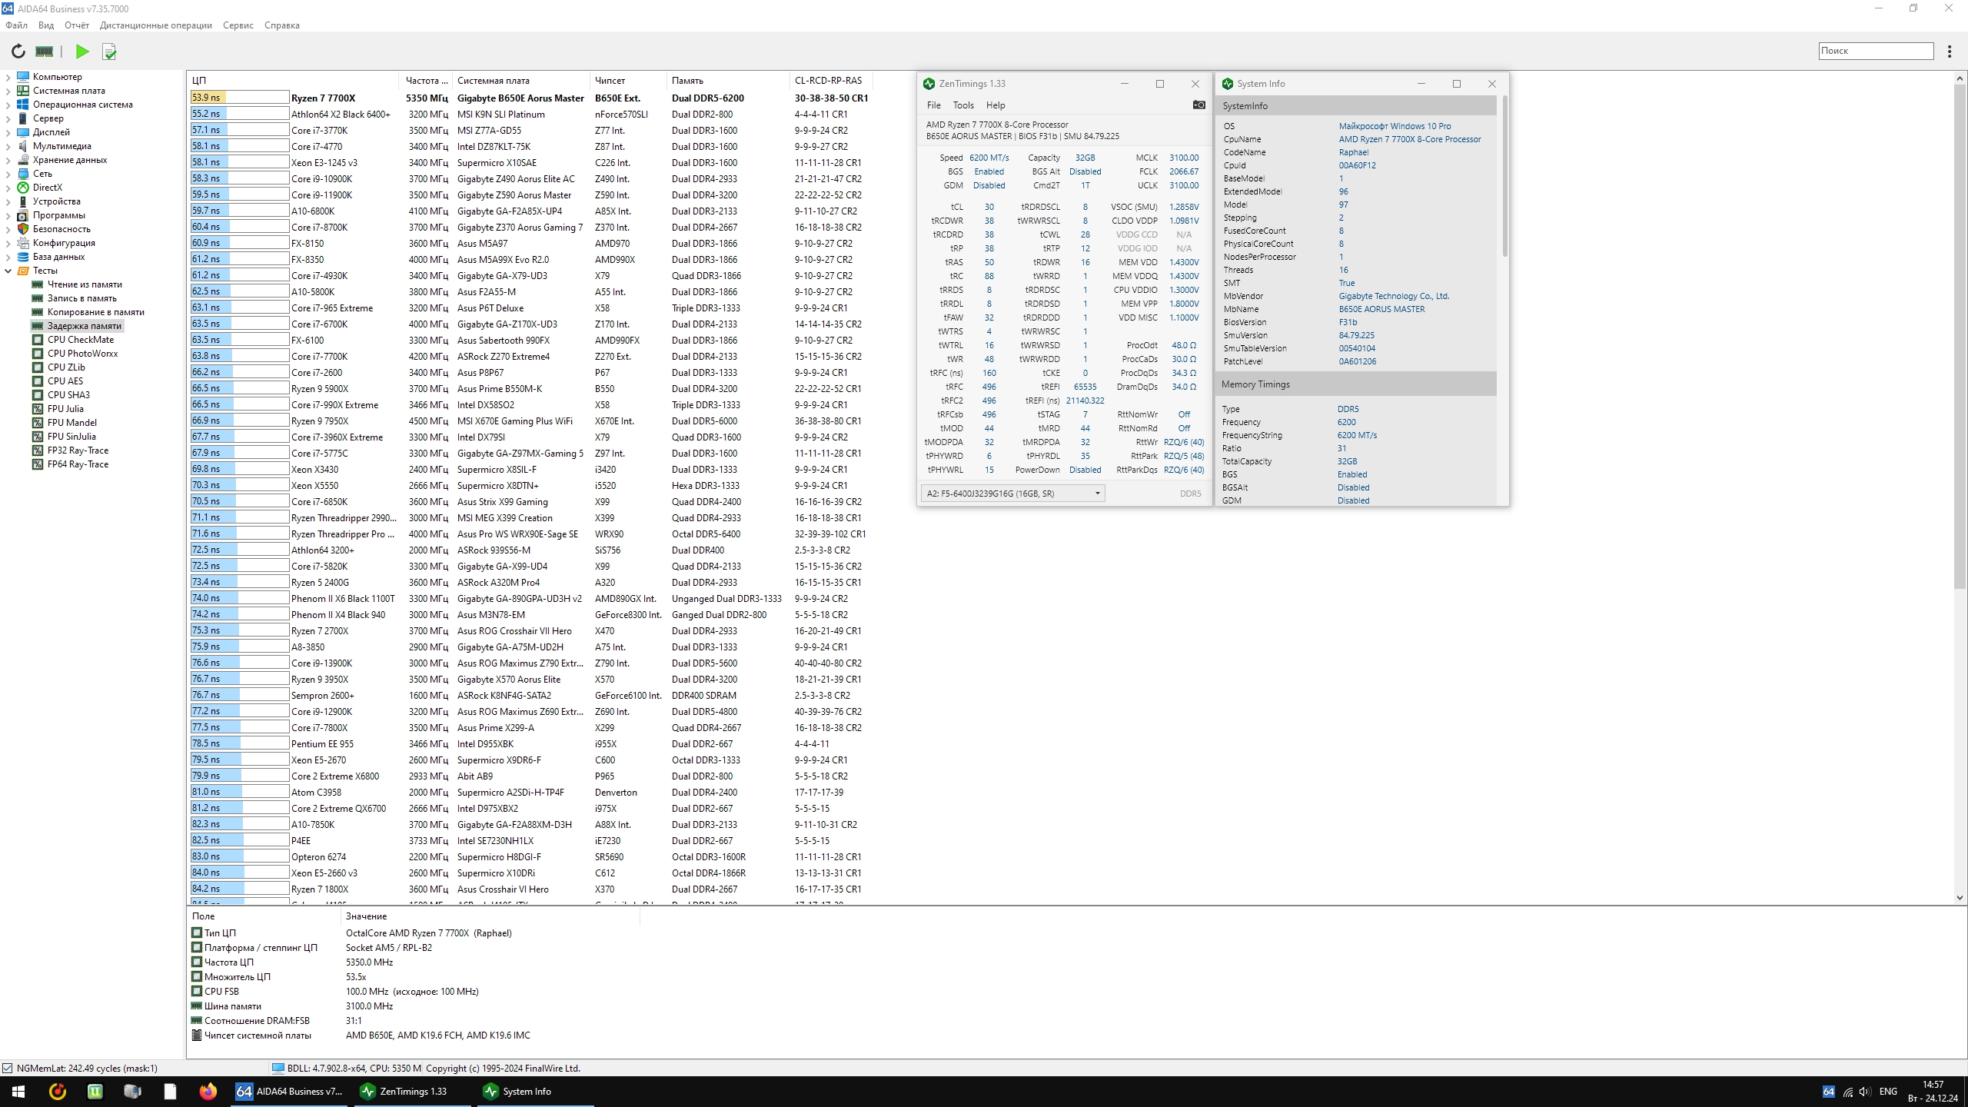Image resolution: width=1968 pixels, height=1107 pixels.
Task: Click the System Info panel scrollbar
Action: click(x=1504, y=177)
